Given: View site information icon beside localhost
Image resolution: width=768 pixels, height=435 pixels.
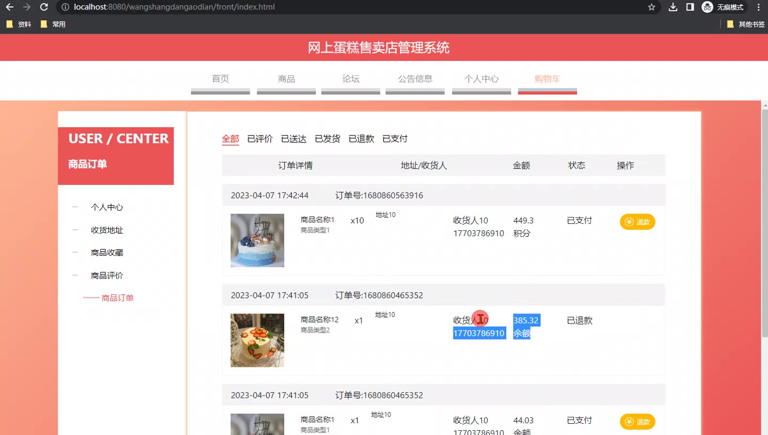Looking at the screenshot, I should pyautogui.click(x=65, y=7).
